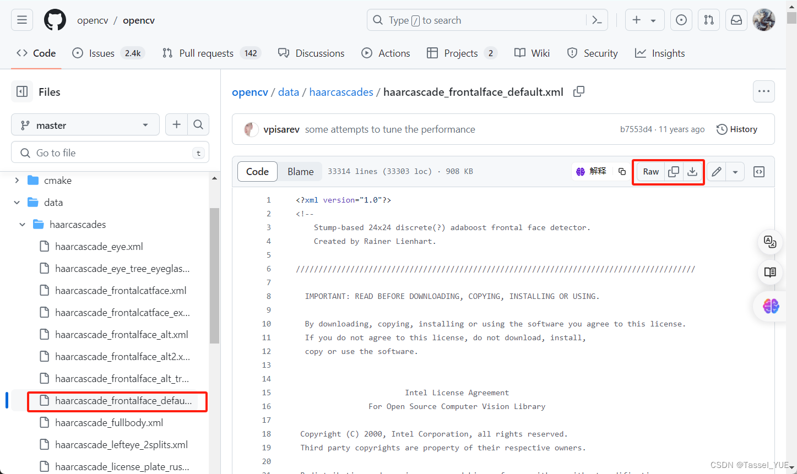Collapse the file tree side panel icon

click(x=22, y=92)
